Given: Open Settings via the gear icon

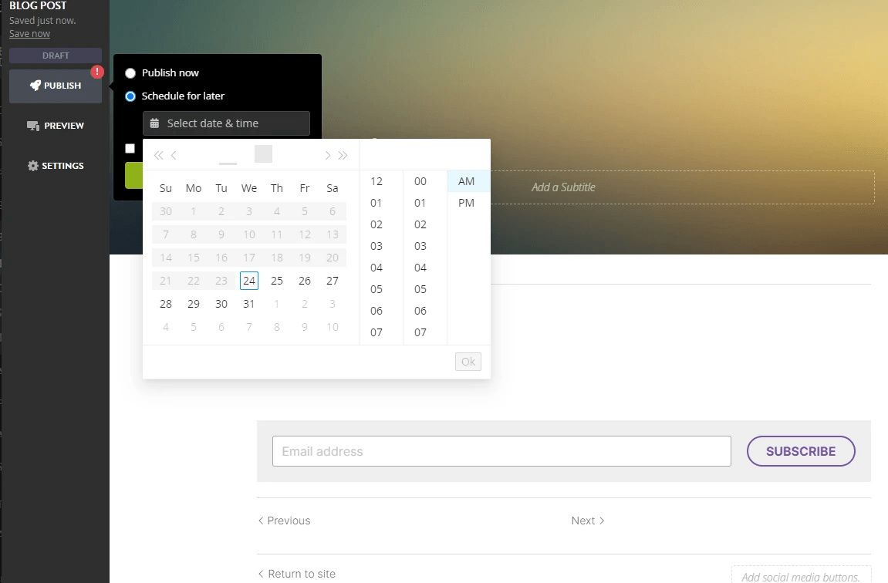Looking at the screenshot, I should 33,165.
